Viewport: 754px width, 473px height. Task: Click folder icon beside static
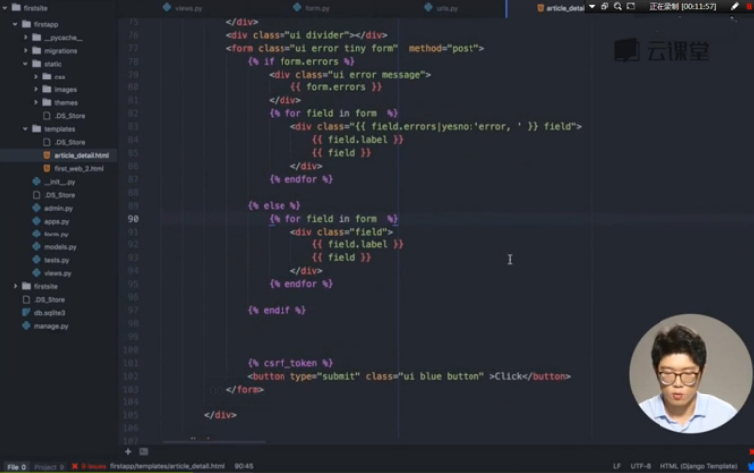pos(37,63)
